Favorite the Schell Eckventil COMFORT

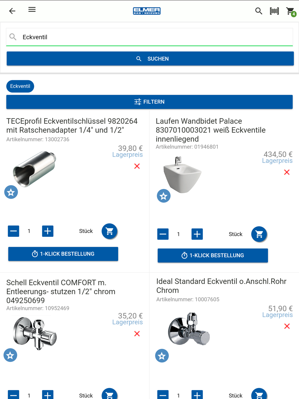coord(10,355)
